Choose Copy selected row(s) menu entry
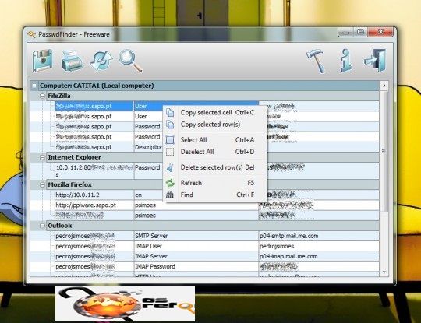This screenshot has width=421, height=323. (215, 125)
